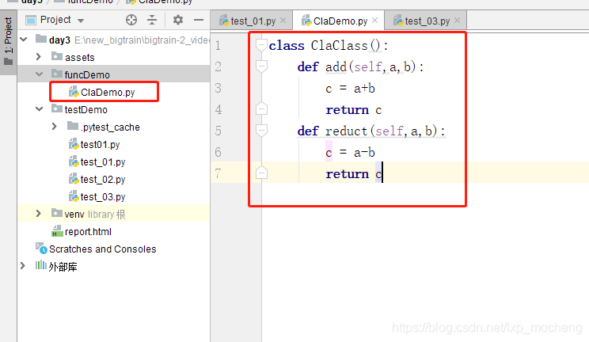Close the test_01.py tab
This screenshot has width=589, height=342.
click(283, 21)
